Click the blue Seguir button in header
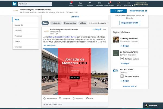This screenshot has height=109, width=163. (118, 11)
